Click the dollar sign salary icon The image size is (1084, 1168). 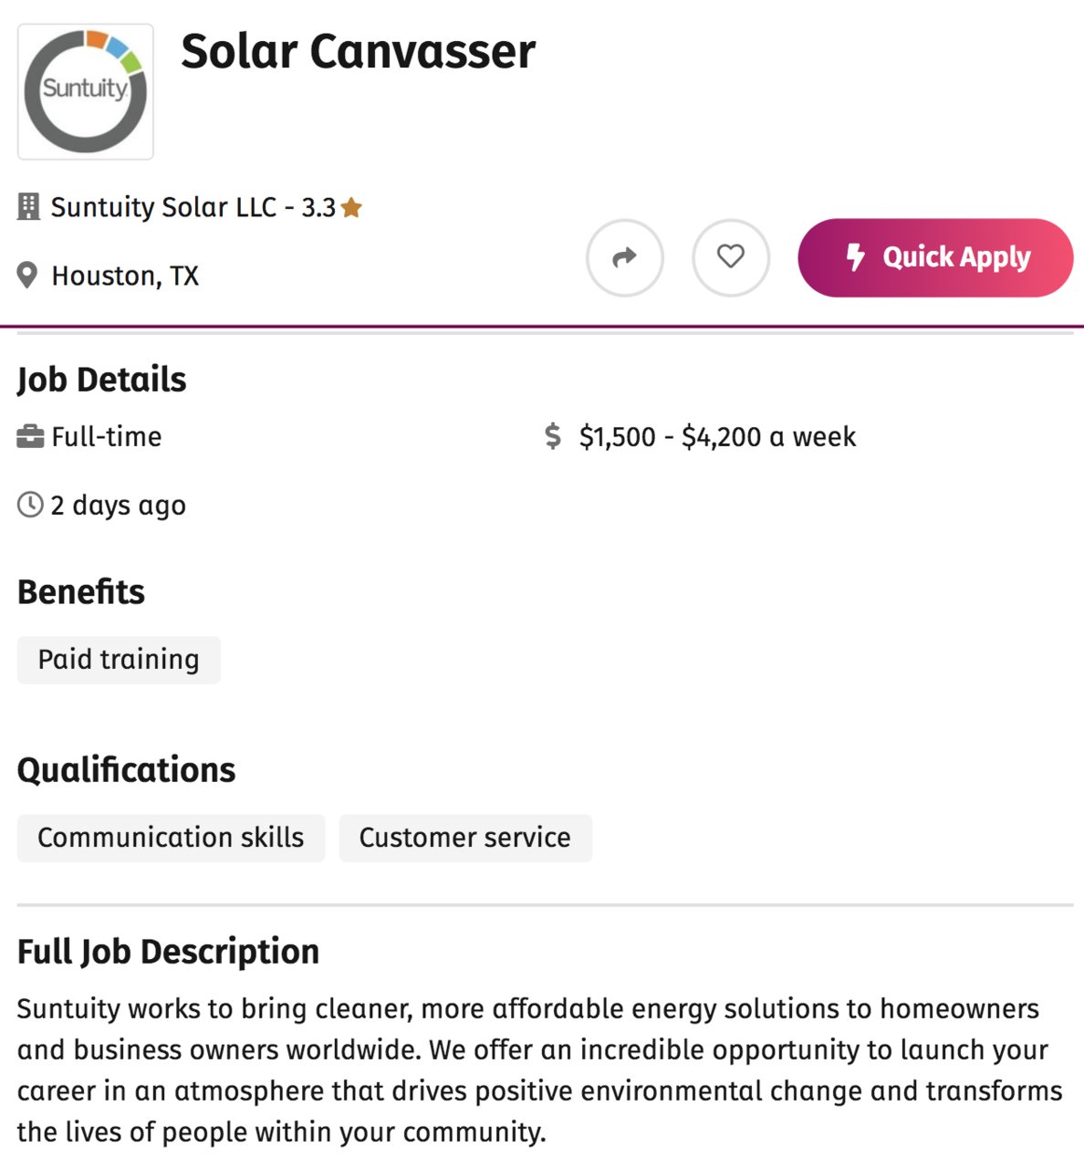point(553,436)
